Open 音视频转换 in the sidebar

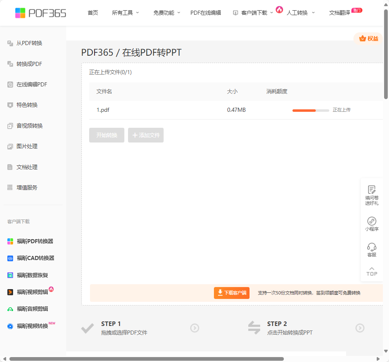tap(29, 126)
